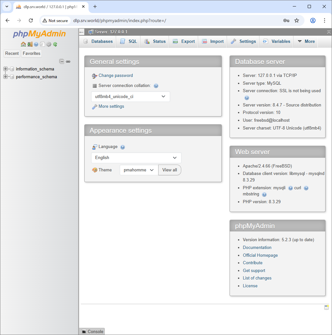Select the performance_schema database name
The width and height of the screenshot is (332, 335).
(x=37, y=77)
